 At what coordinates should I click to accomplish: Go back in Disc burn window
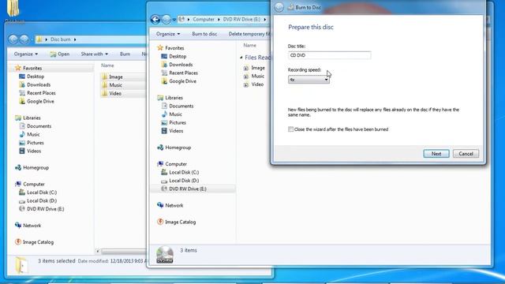point(13,39)
